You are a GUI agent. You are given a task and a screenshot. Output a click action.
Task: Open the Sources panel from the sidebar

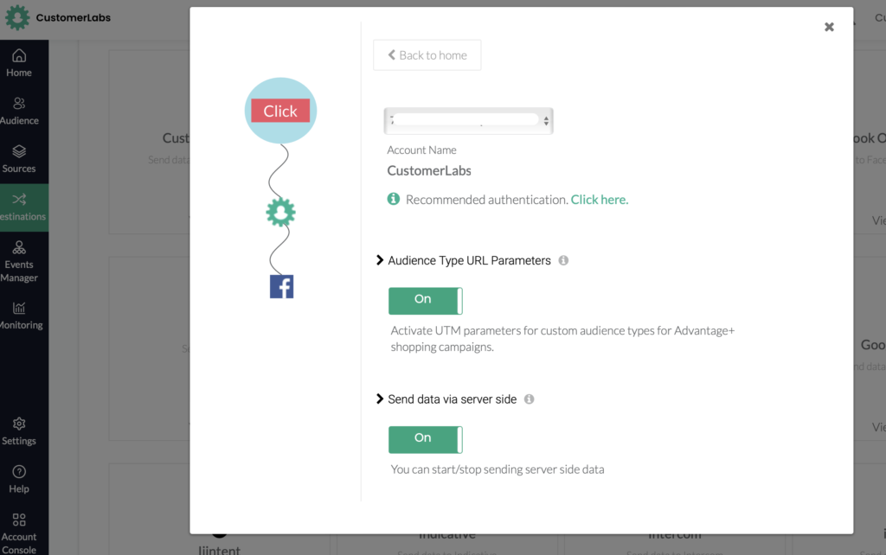point(18,156)
